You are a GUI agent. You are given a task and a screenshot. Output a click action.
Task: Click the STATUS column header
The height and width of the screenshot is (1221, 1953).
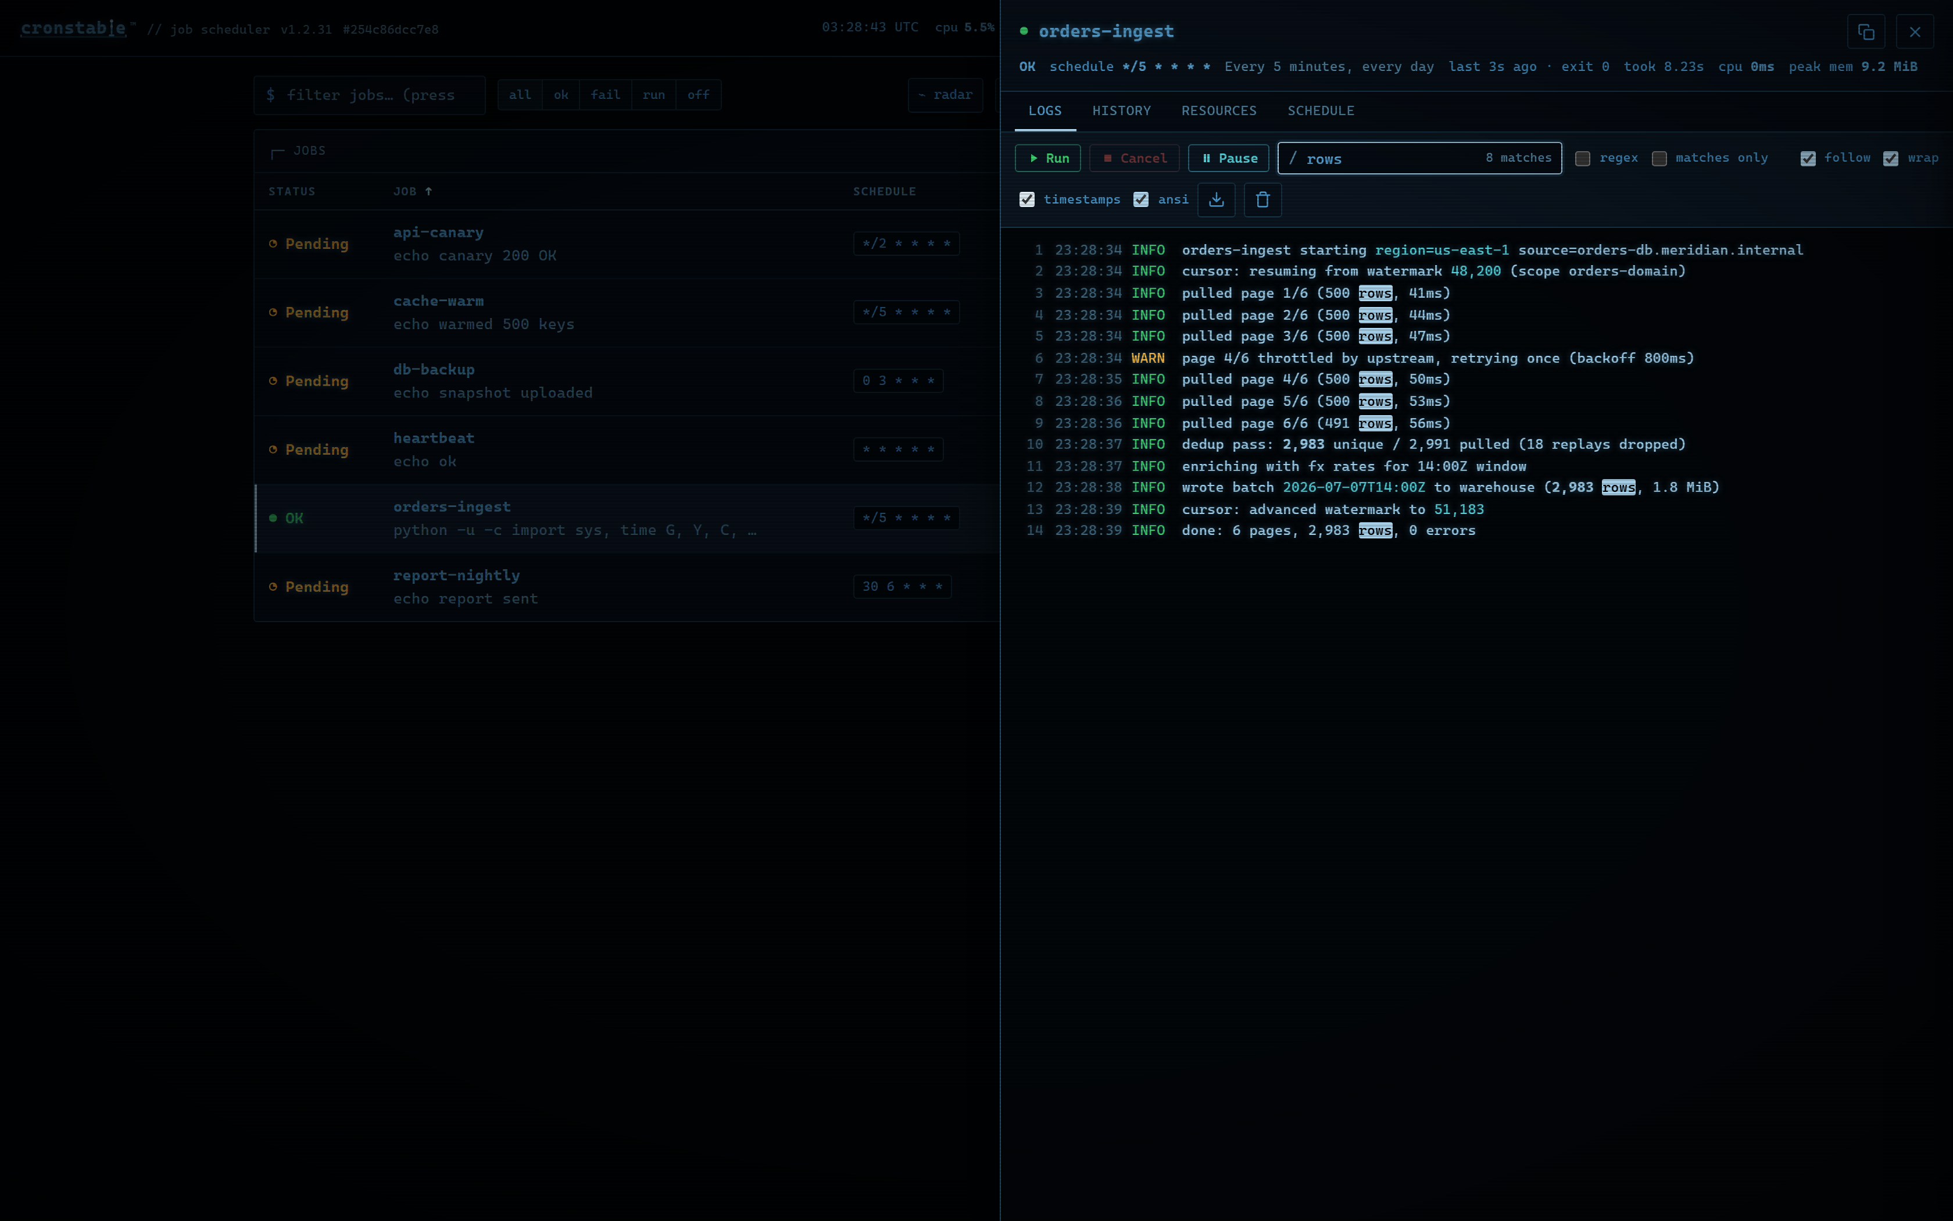tap(292, 191)
